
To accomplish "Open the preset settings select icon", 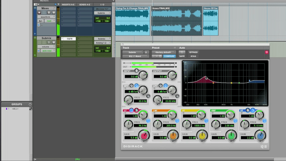I will 160,56.
